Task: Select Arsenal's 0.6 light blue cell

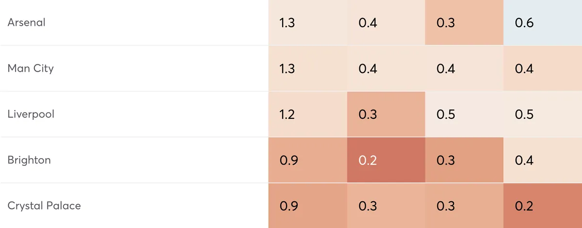Action: (x=543, y=23)
